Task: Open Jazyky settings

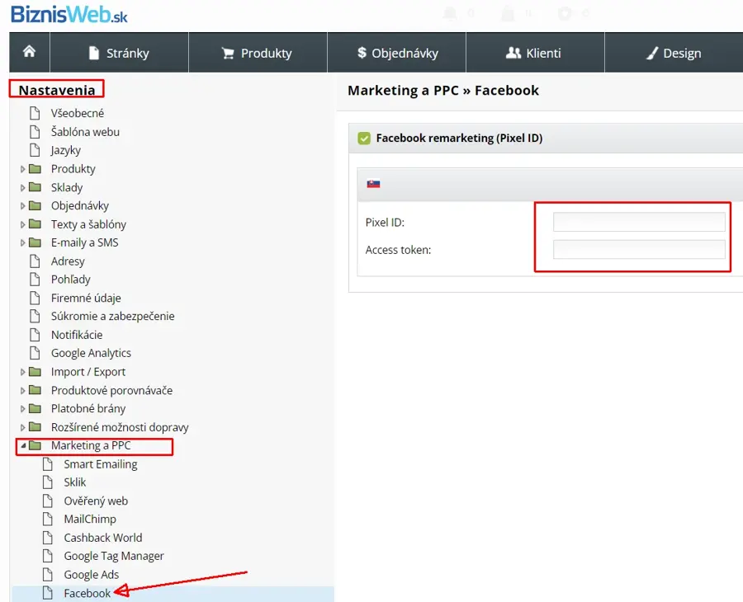Action: [66, 150]
